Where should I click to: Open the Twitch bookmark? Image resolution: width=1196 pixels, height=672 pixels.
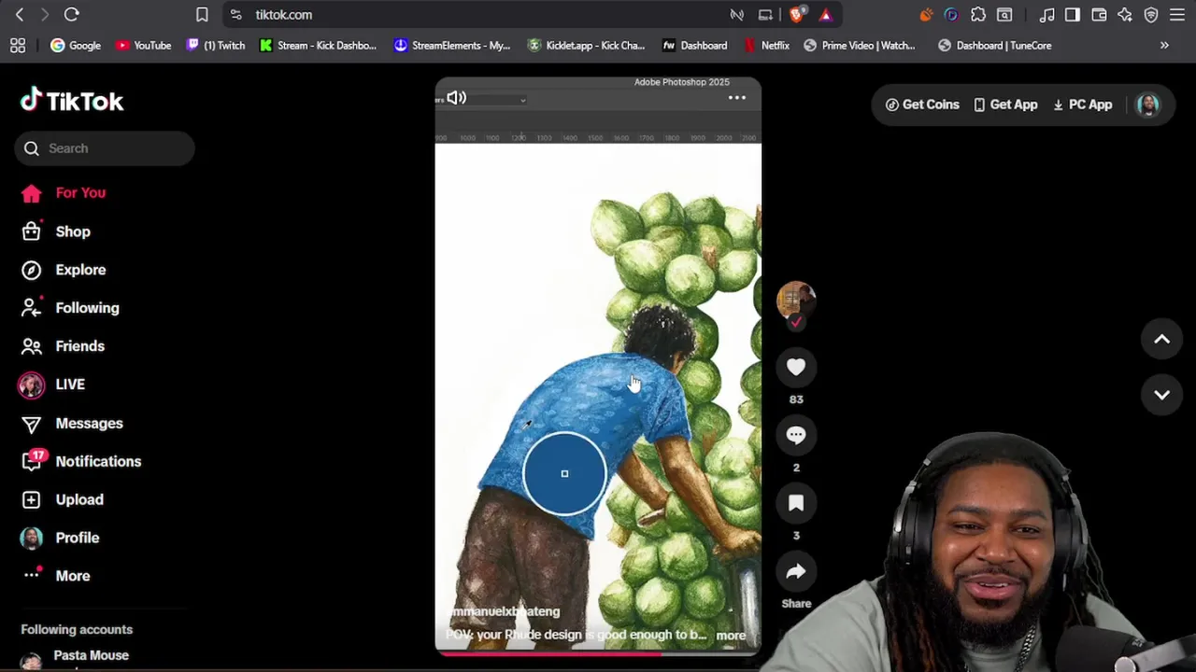(216, 45)
